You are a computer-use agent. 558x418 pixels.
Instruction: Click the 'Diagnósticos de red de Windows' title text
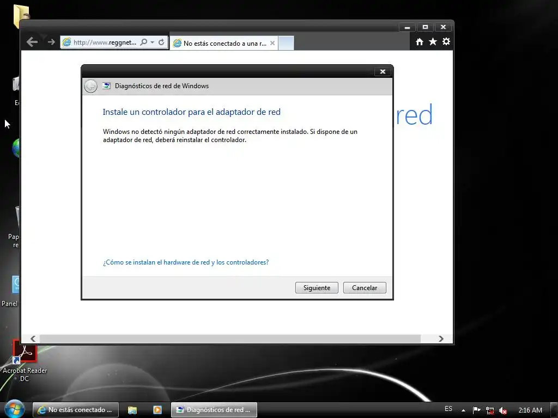[x=161, y=86]
